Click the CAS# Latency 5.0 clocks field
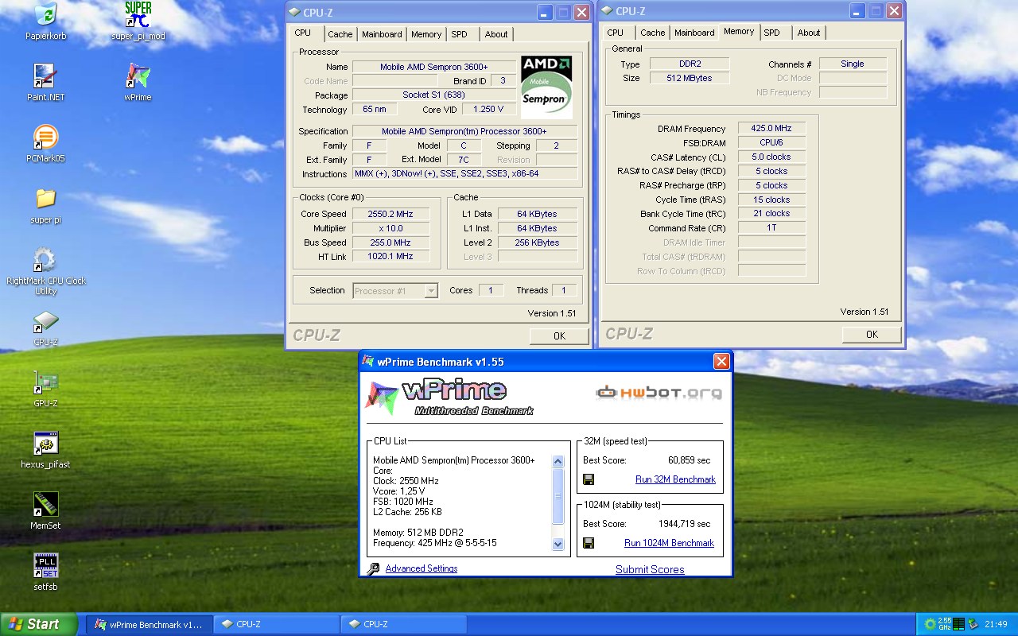Screen dimensions: 1018x636 click(771, 157)
